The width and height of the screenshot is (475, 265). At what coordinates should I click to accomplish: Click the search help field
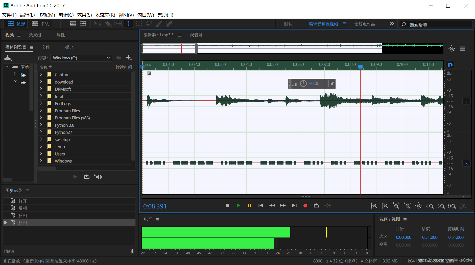436,24
